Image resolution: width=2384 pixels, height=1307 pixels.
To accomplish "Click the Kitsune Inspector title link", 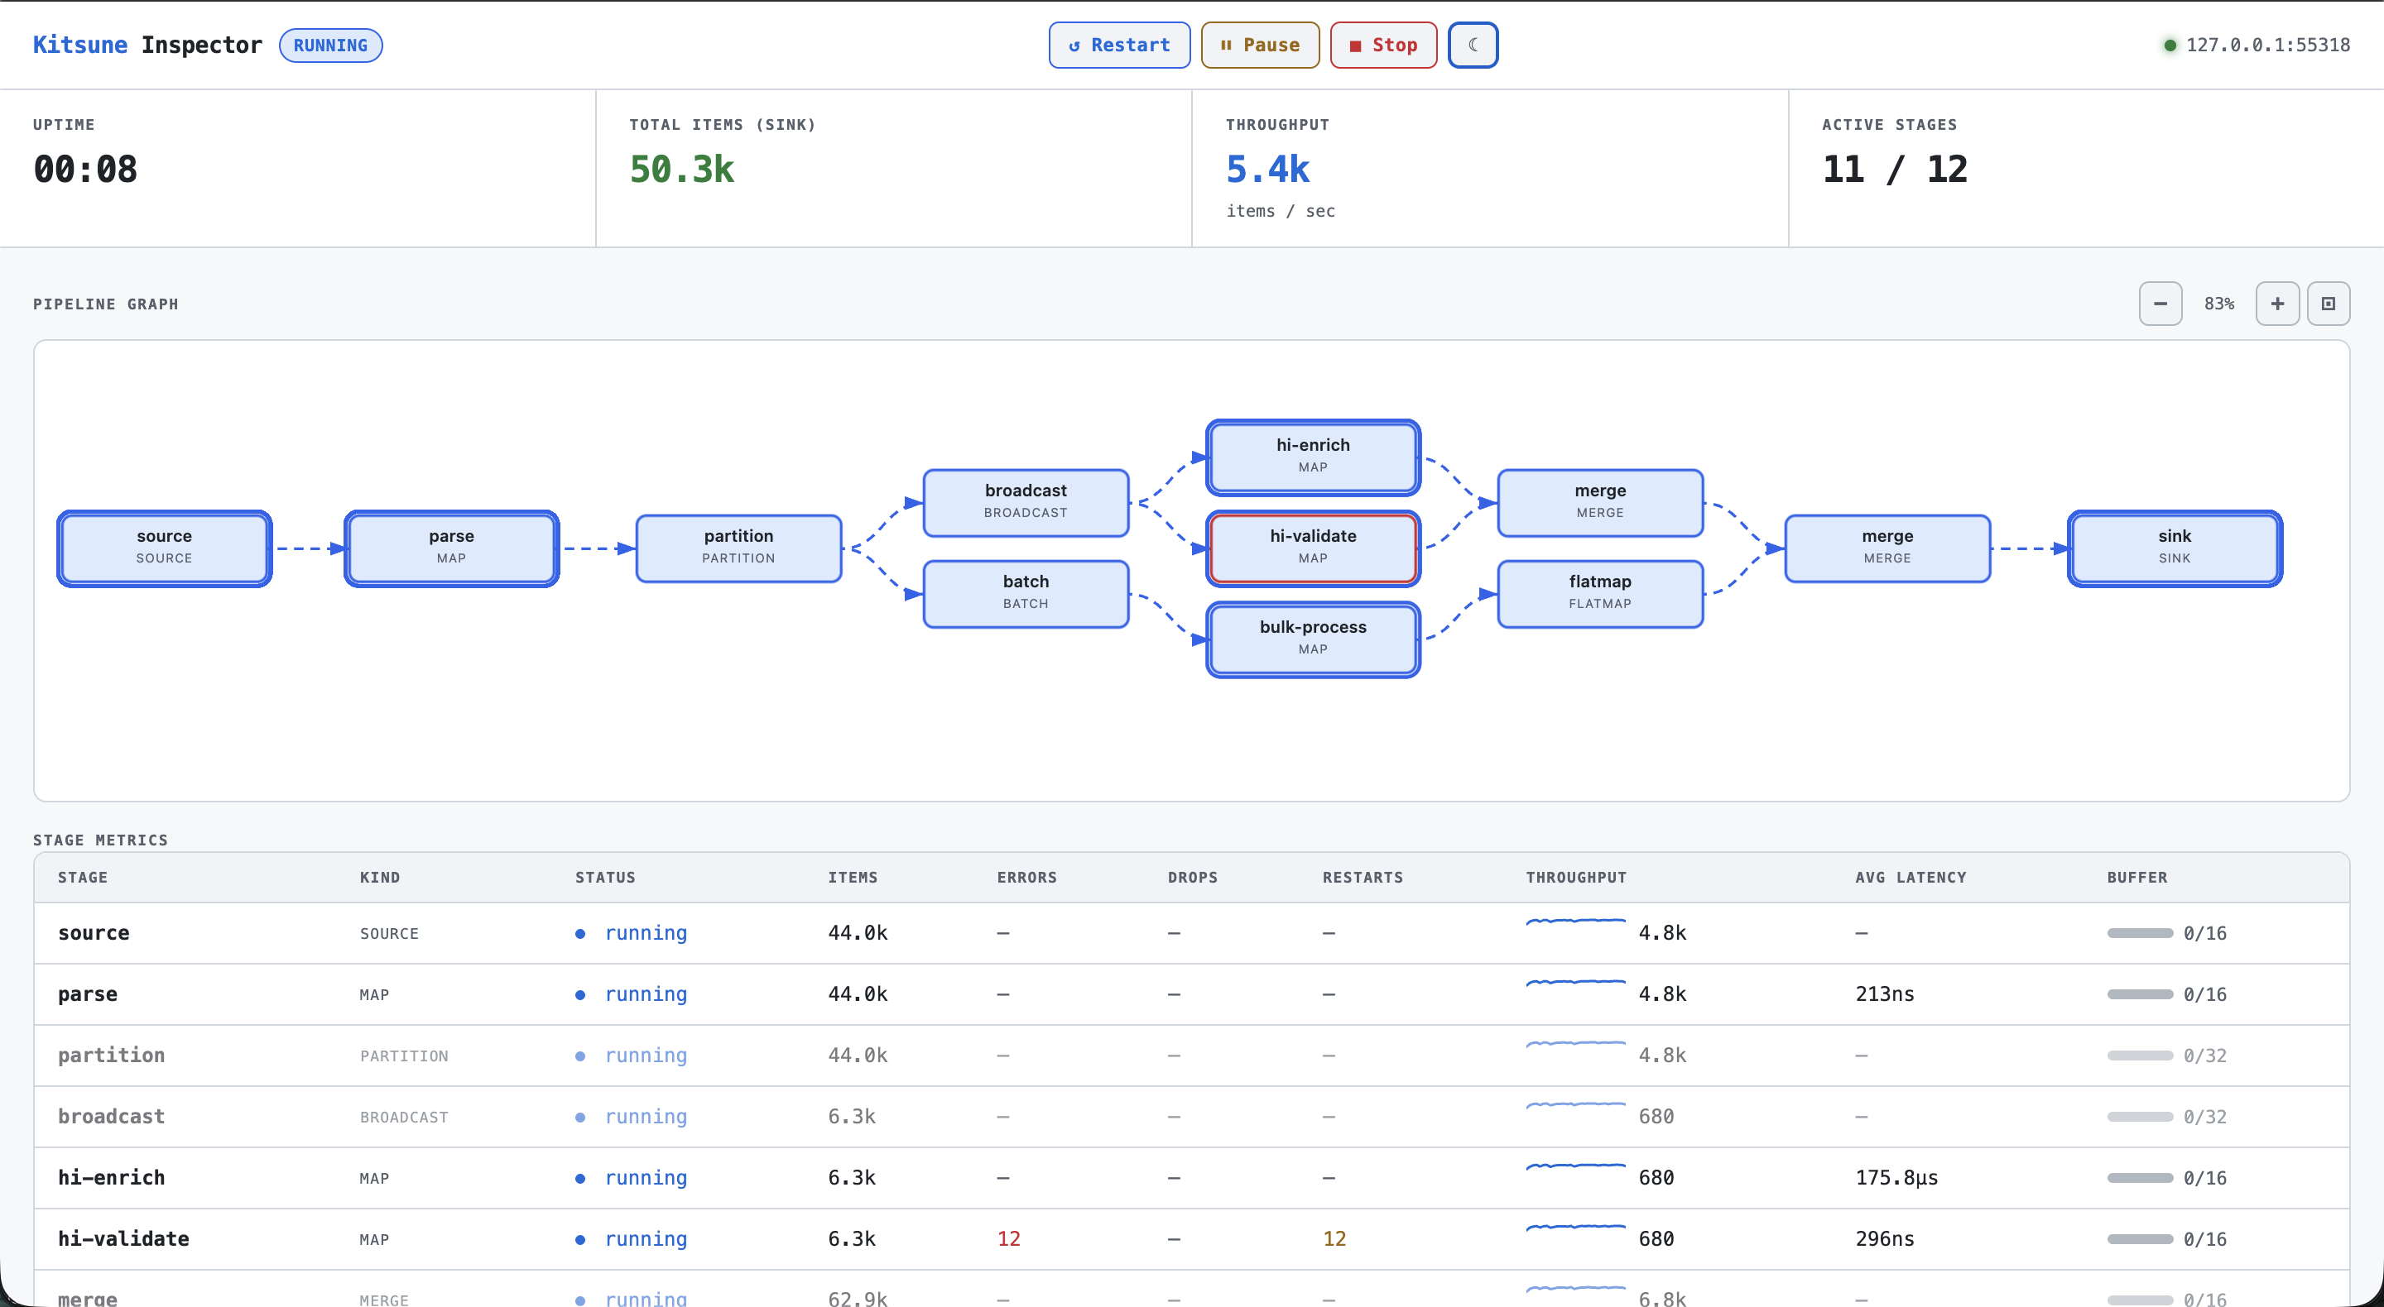I will pos(147,45).
